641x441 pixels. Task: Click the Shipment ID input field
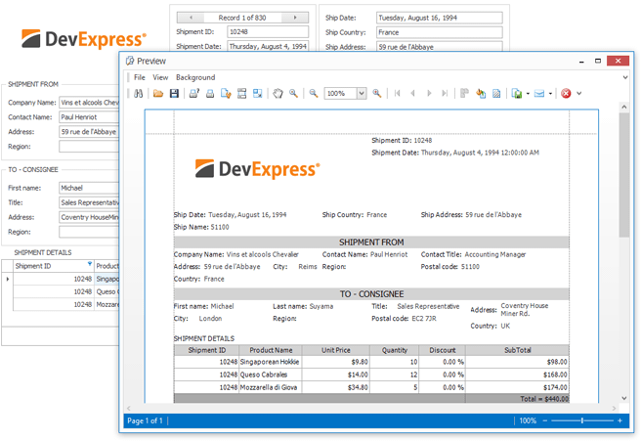point(267,31)
